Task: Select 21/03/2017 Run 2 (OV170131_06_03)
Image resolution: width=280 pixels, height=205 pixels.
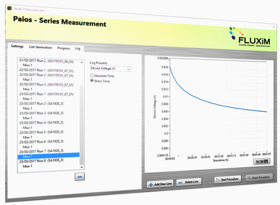Action: click(x=46, y=61)
